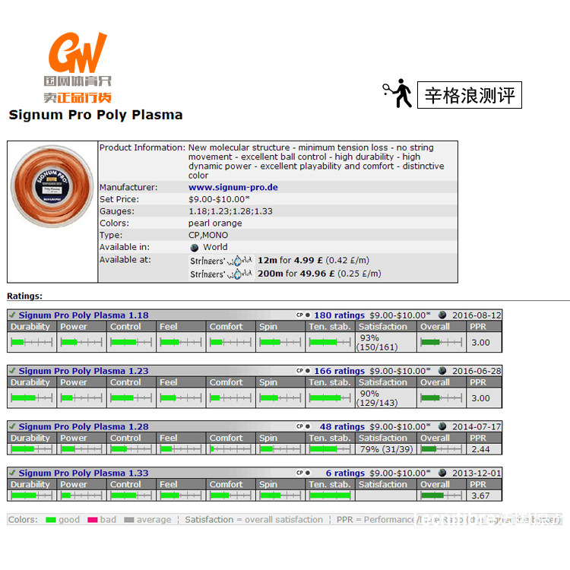Click the Control bar for Plasma 1.23
The width and height of the screenshot is (570, 570).
click(x=131, y=397)
